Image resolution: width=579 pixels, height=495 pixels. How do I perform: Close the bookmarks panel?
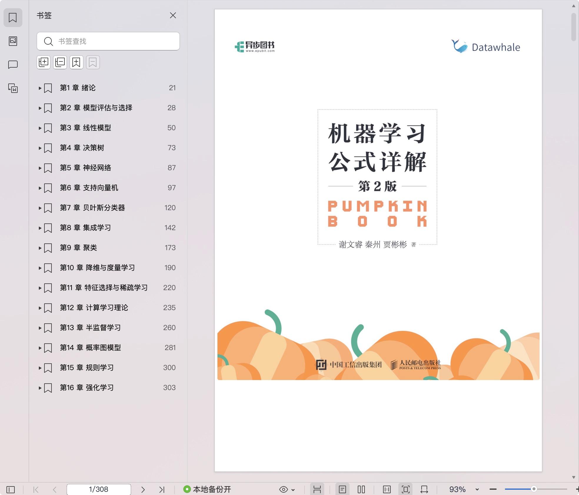(x=173, y=15)
